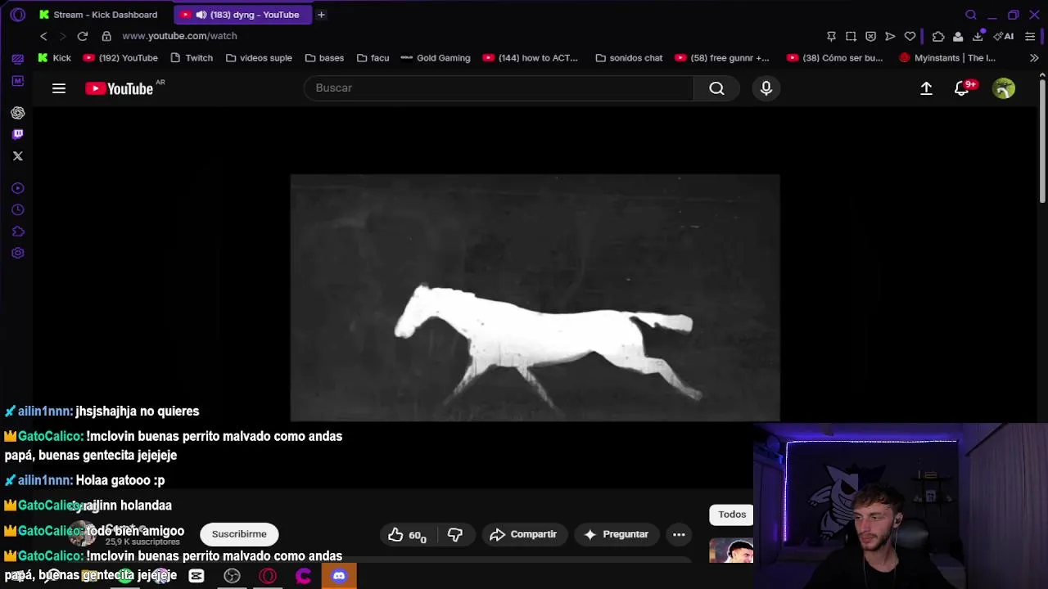Open the browser profile icon
Image resolution: width=1048 pixels, height=589 pixels.
pyautogui.click(x=958, y=36)
